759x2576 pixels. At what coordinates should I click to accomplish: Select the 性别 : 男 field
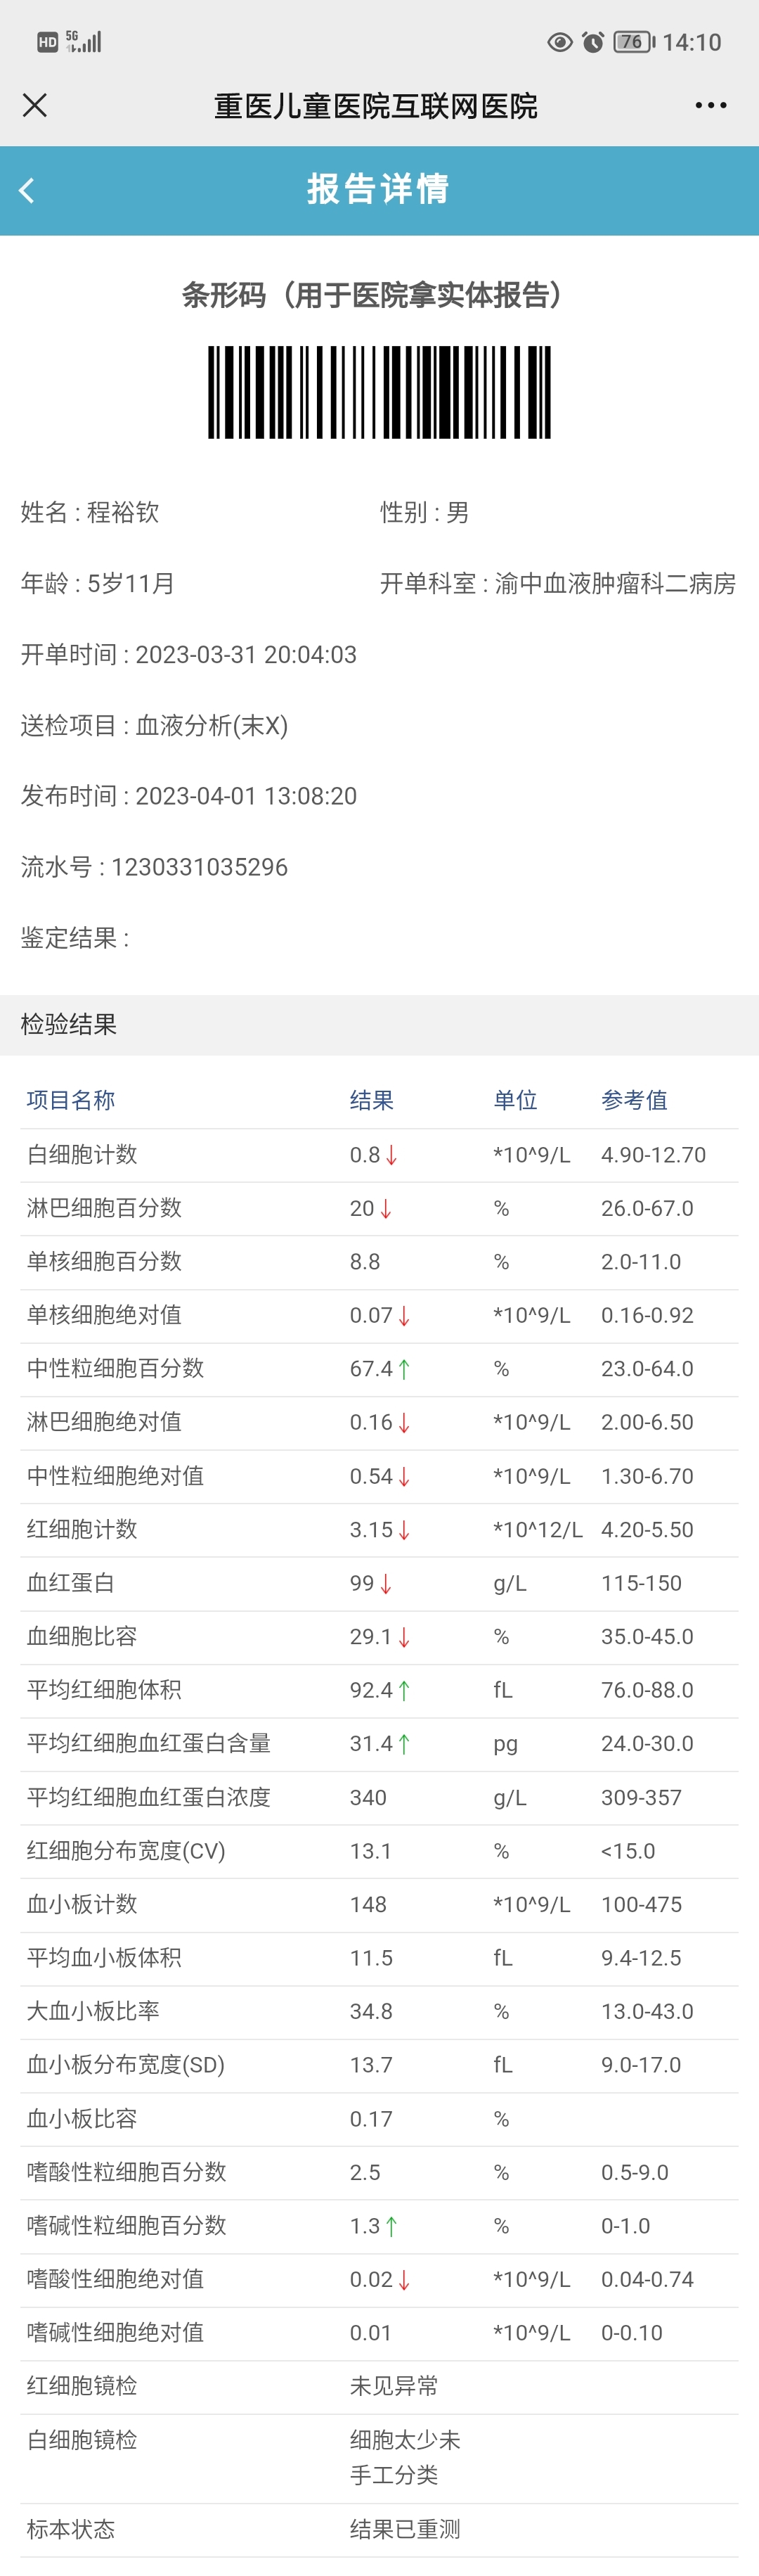tap(424, 513)
